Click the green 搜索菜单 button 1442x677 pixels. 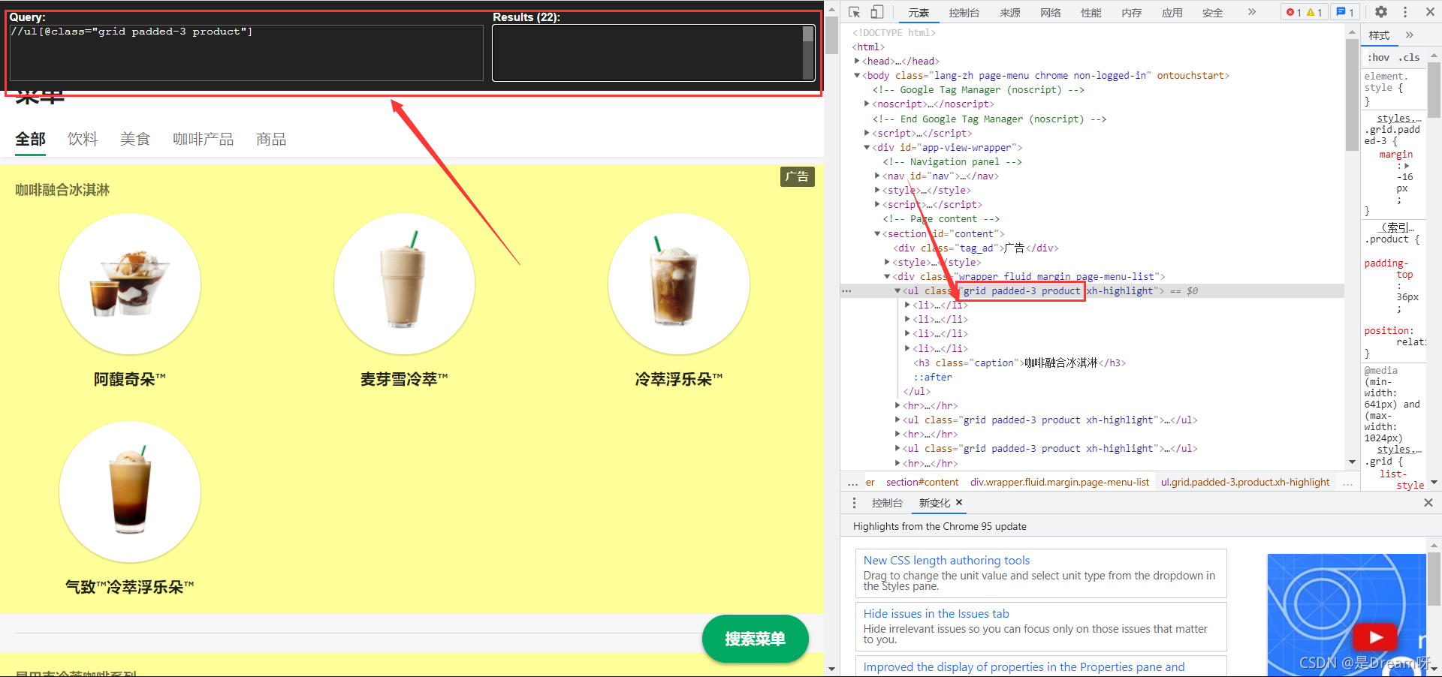755,639
